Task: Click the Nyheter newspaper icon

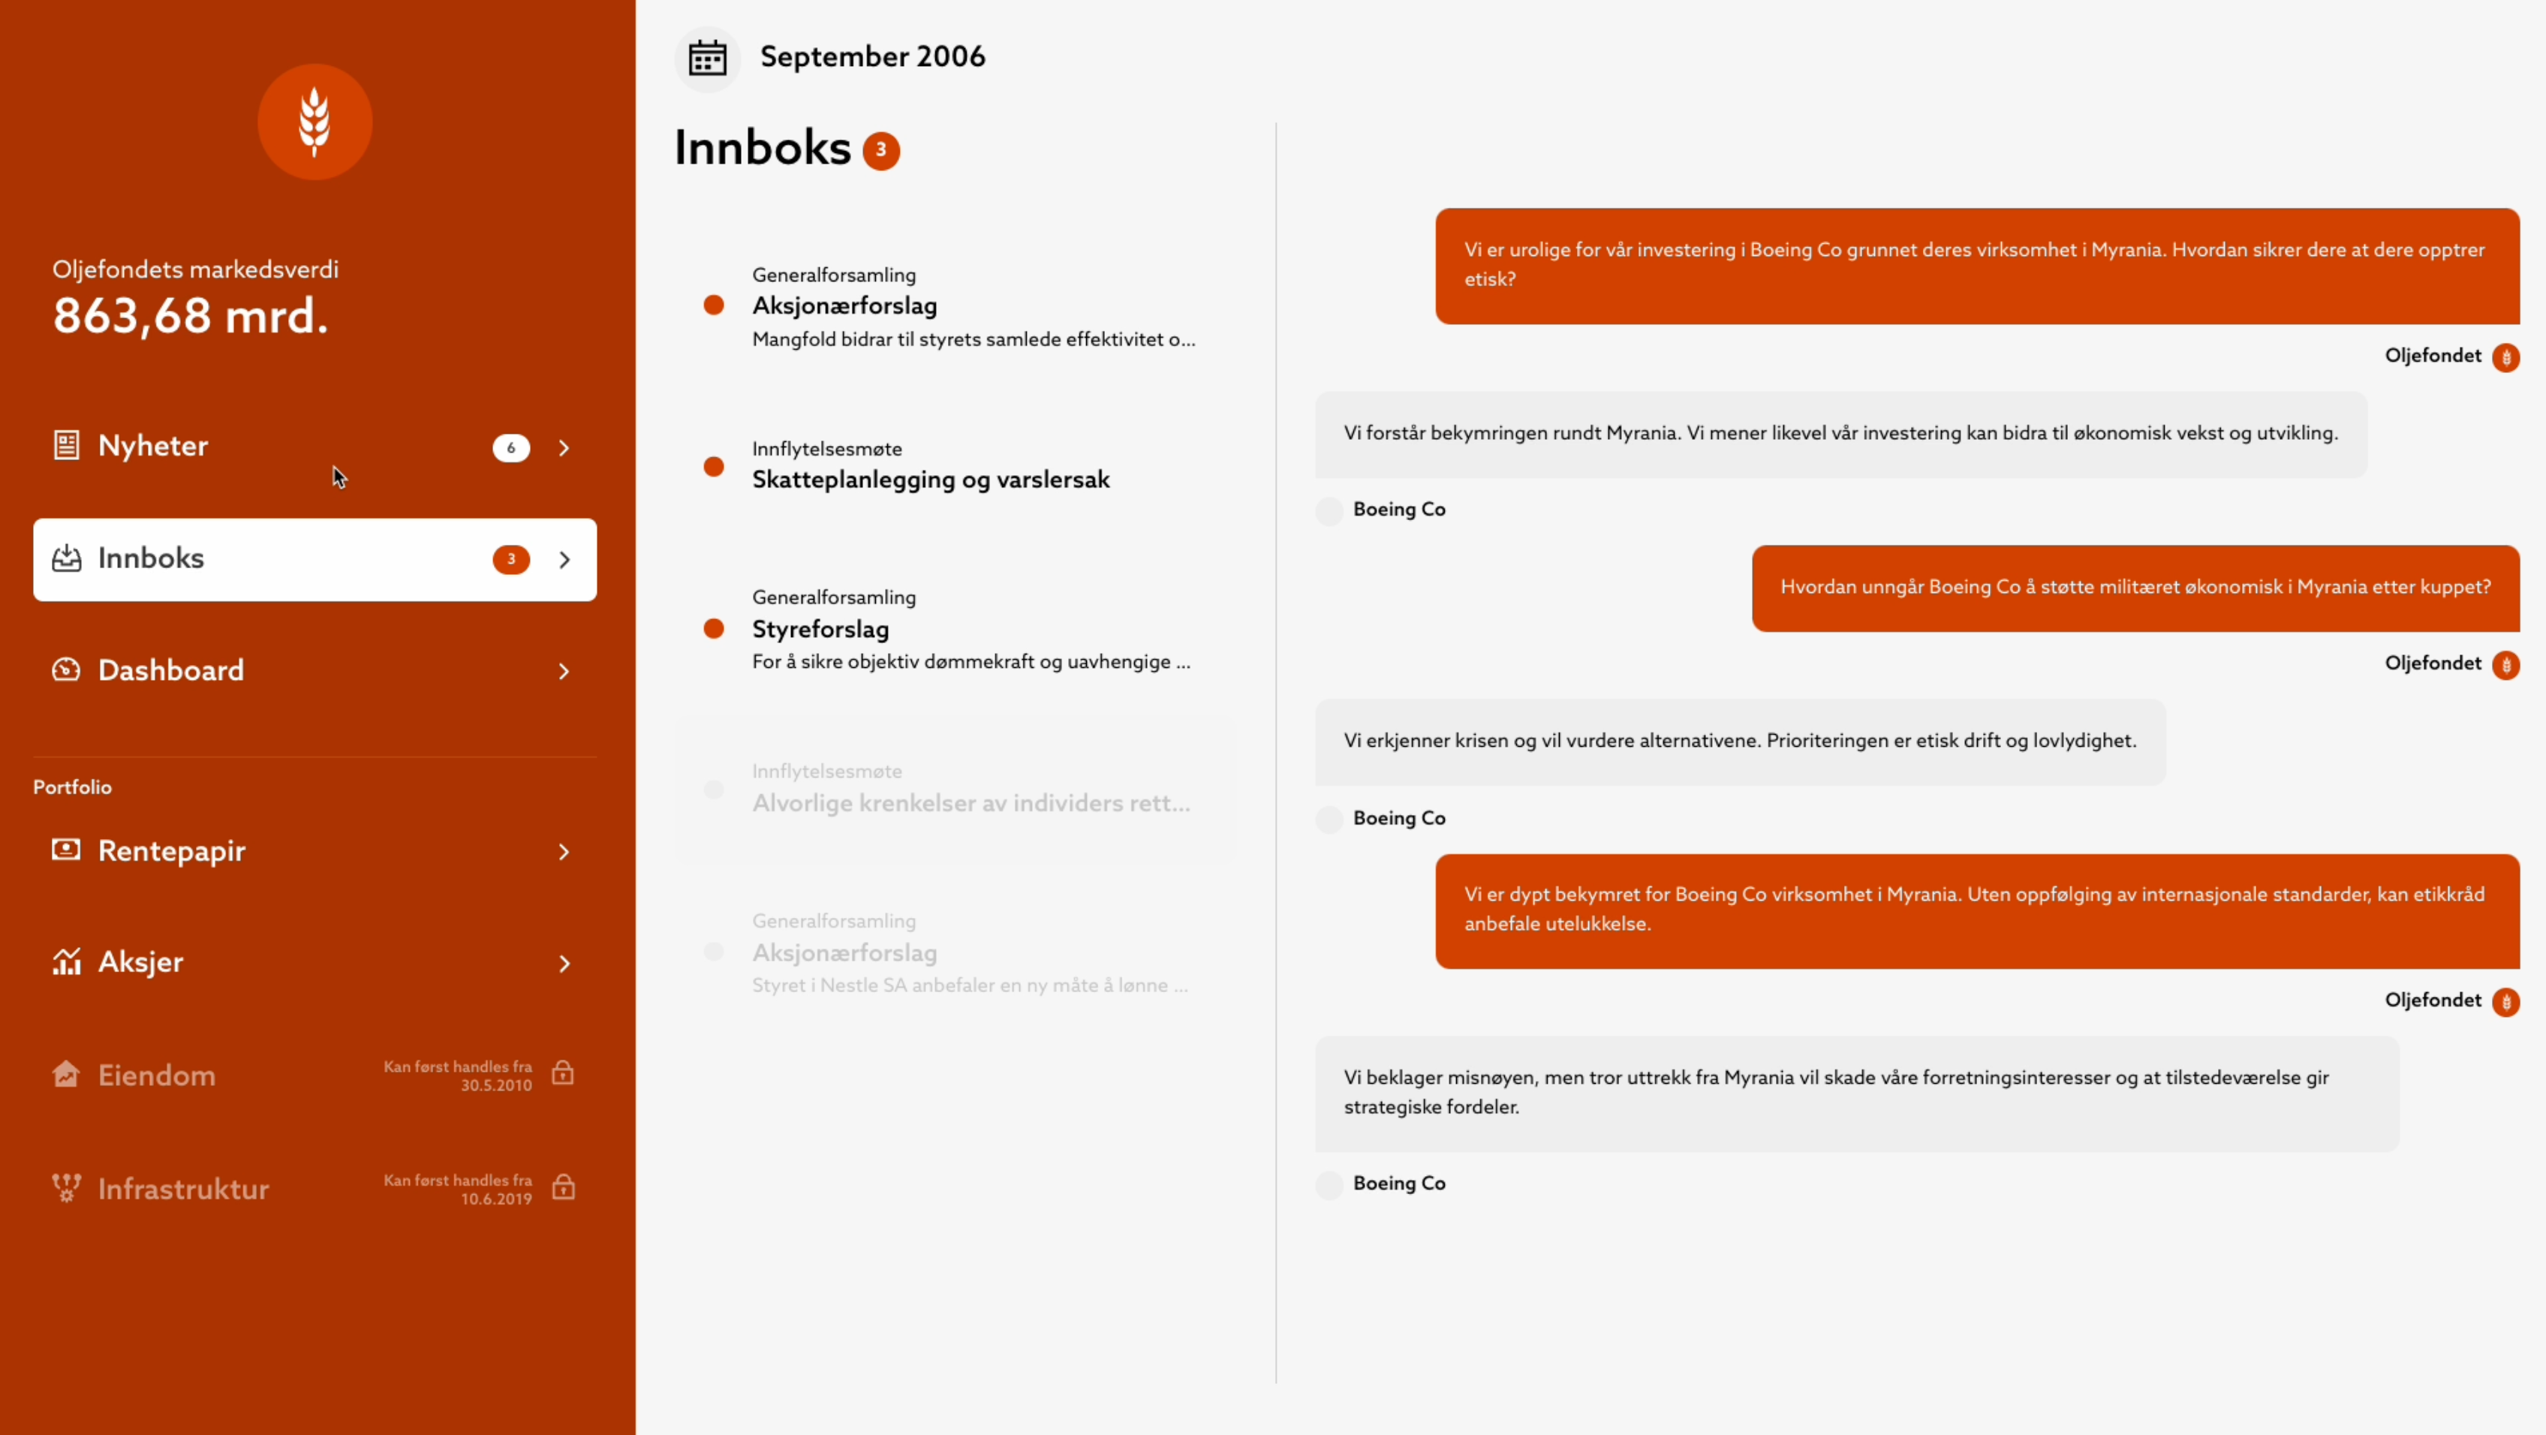Action: [66, 445]
